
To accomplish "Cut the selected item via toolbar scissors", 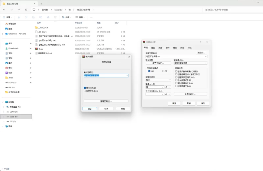I will point(19,17).
